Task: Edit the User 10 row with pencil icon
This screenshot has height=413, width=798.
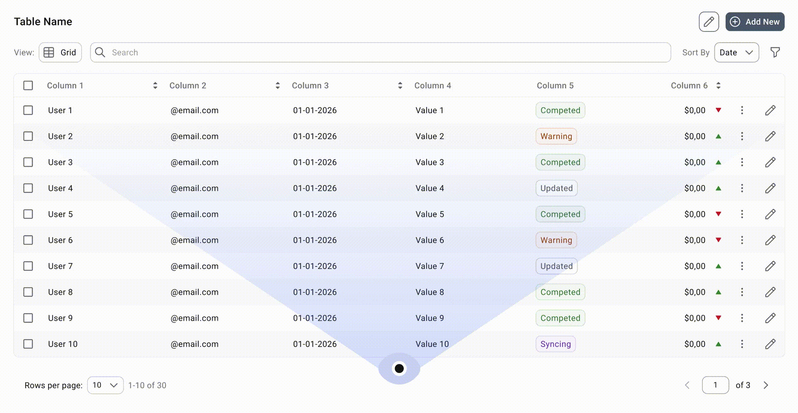Action: point(770,344)
